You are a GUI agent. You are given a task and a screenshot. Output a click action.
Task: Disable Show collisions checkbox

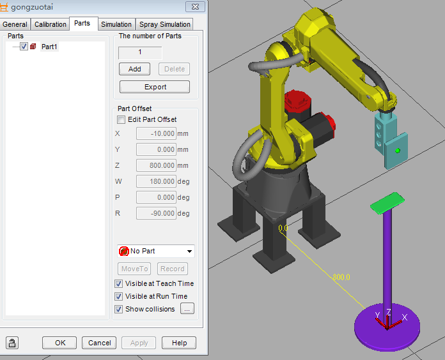tap(119, 309)
